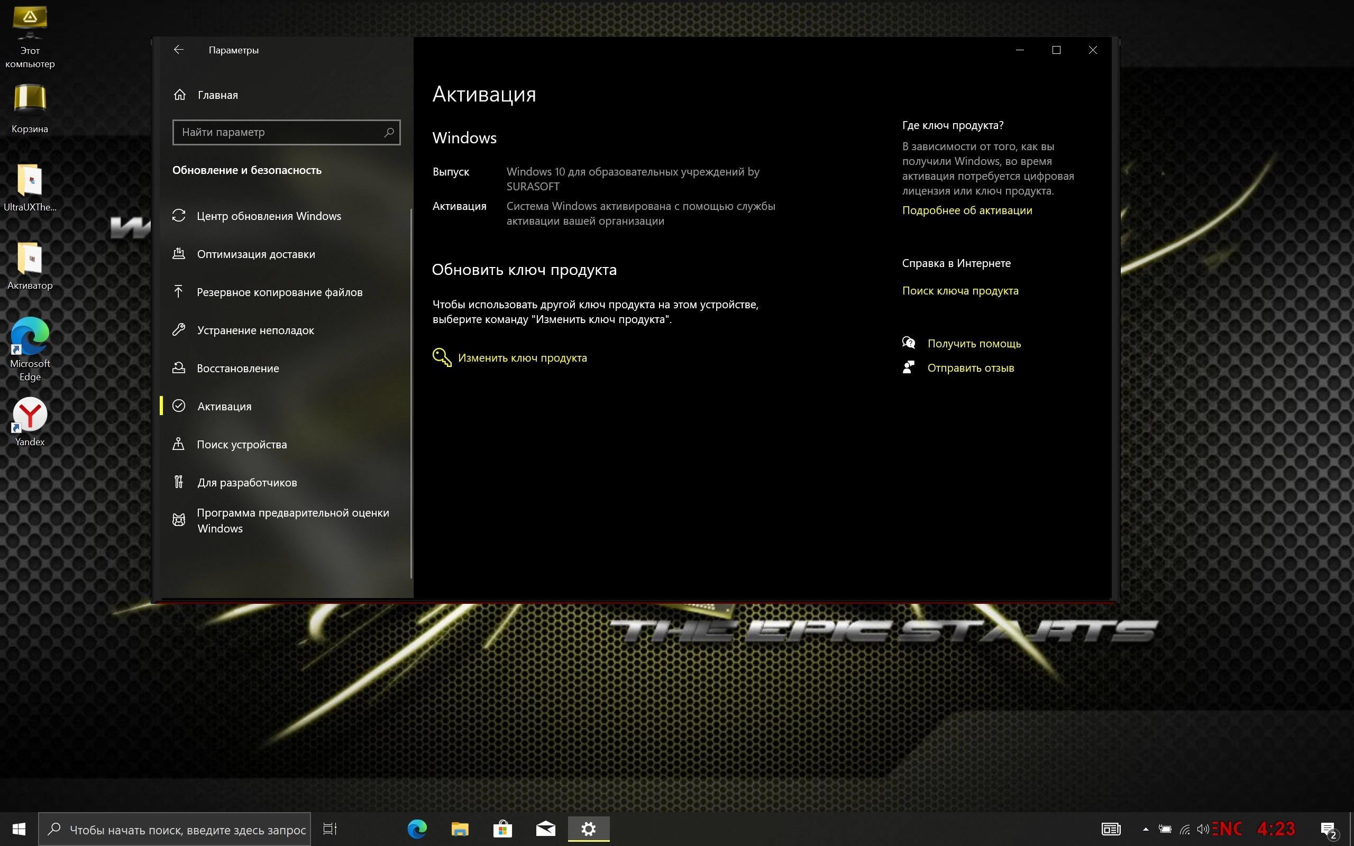Click the Найти параметр search field
This screenshot has width=1354, height=846.
277,133
